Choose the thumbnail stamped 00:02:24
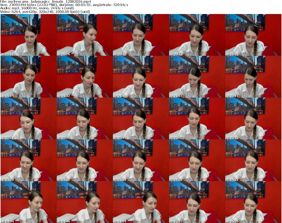The width and height of the screenshot is (282, 223). (x=28, y=119)
